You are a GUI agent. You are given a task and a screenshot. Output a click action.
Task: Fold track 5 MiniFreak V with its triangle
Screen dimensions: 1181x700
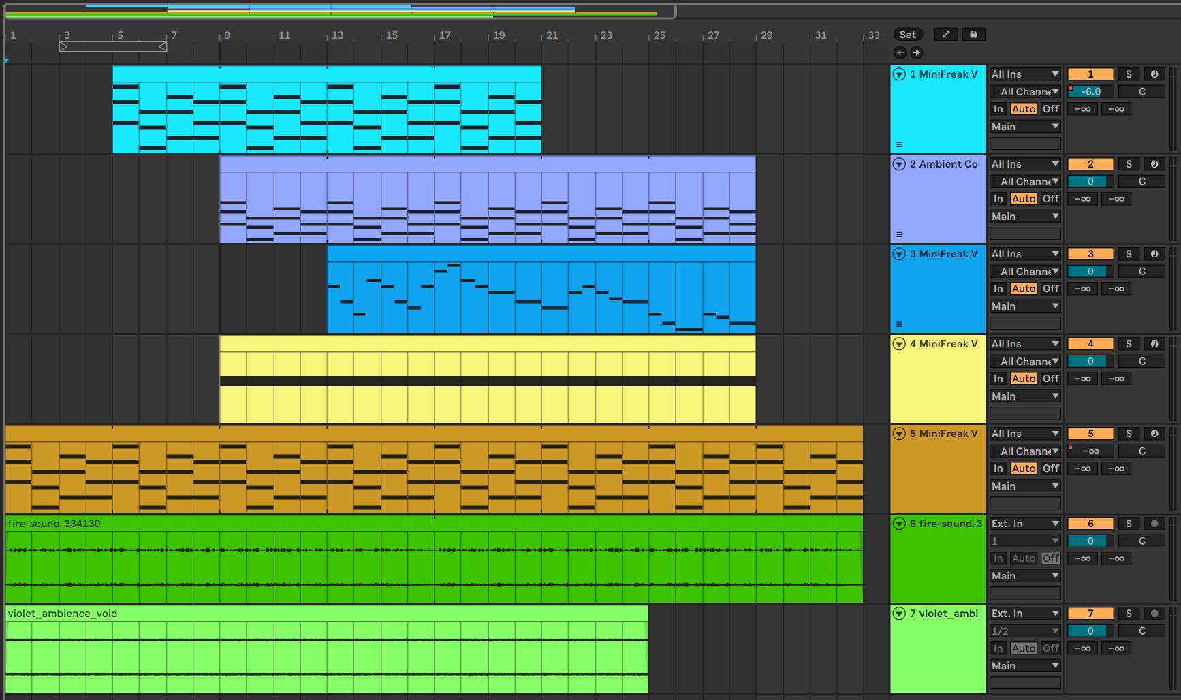[x=899, y=434]
